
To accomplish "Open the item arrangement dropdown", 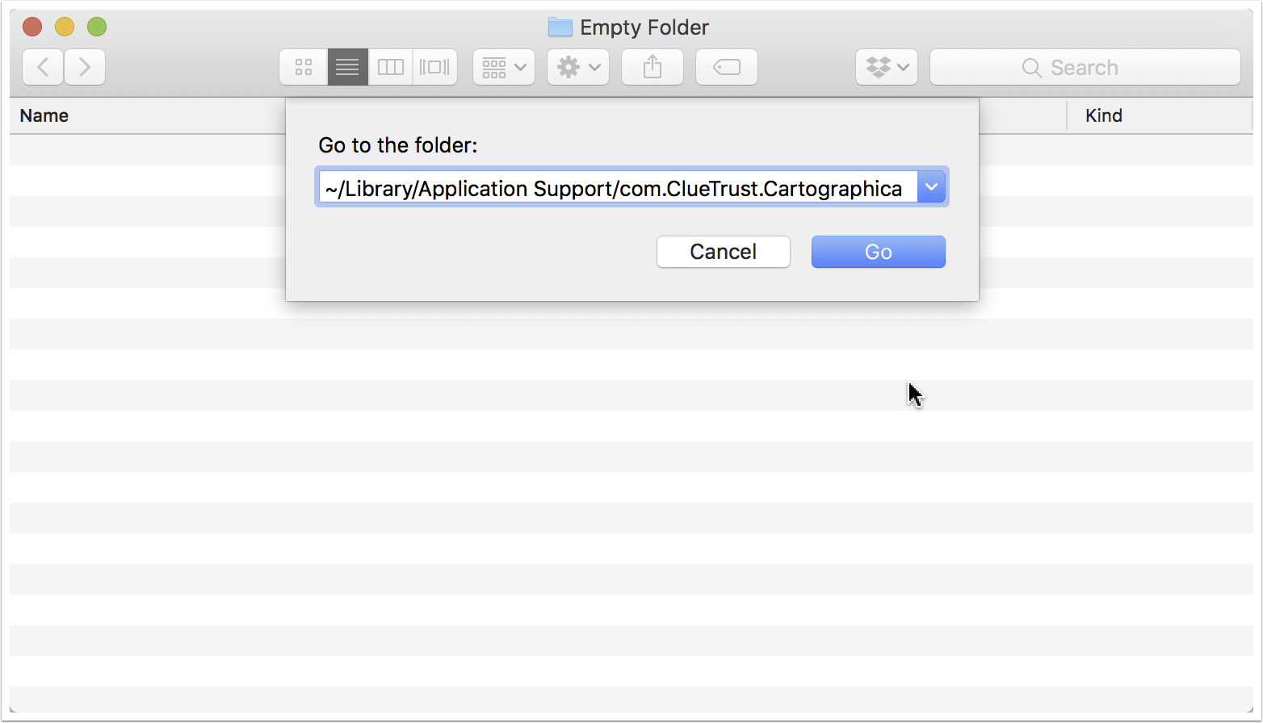I will (x=504, y=67).
